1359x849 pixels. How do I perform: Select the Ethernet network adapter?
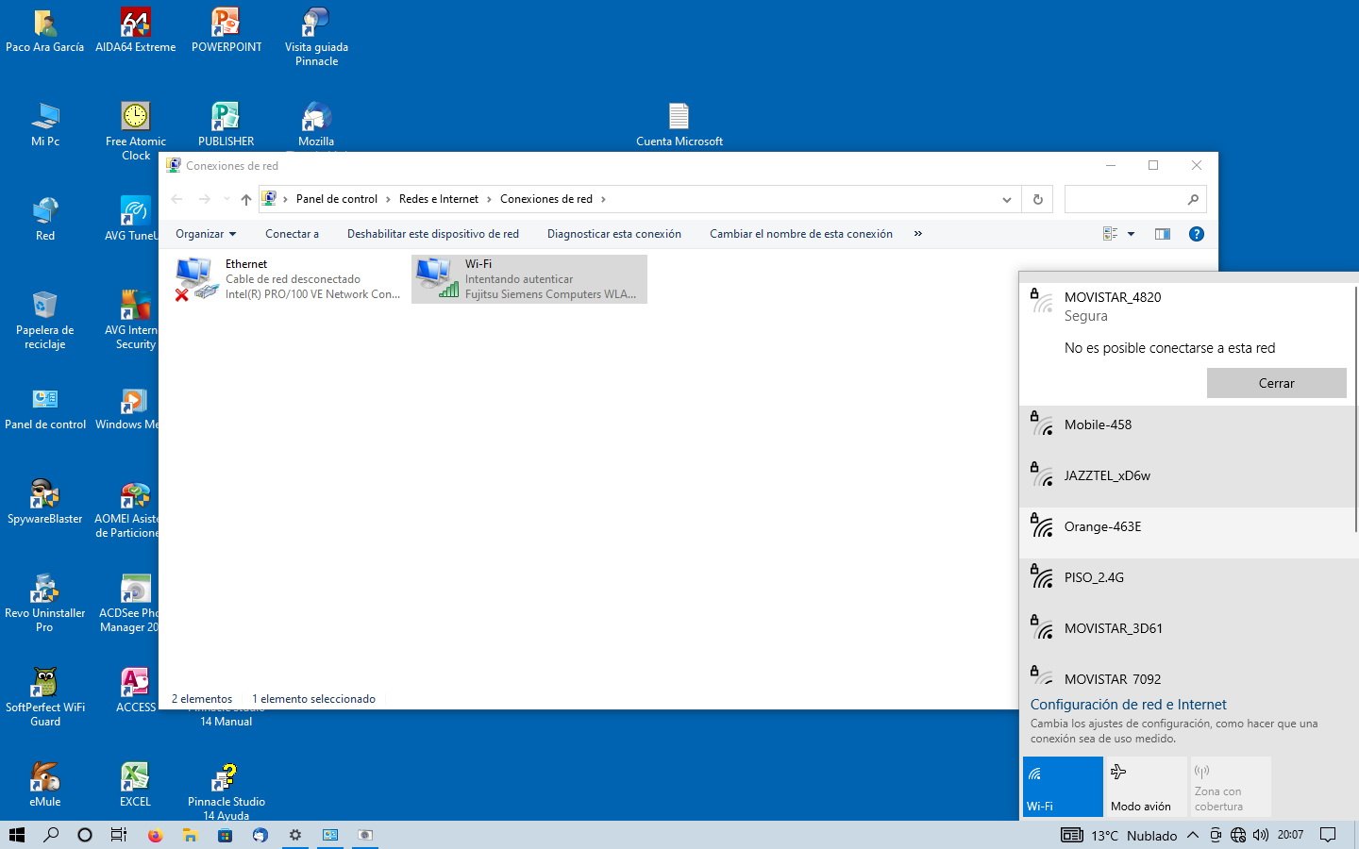[x=289, y=279]
